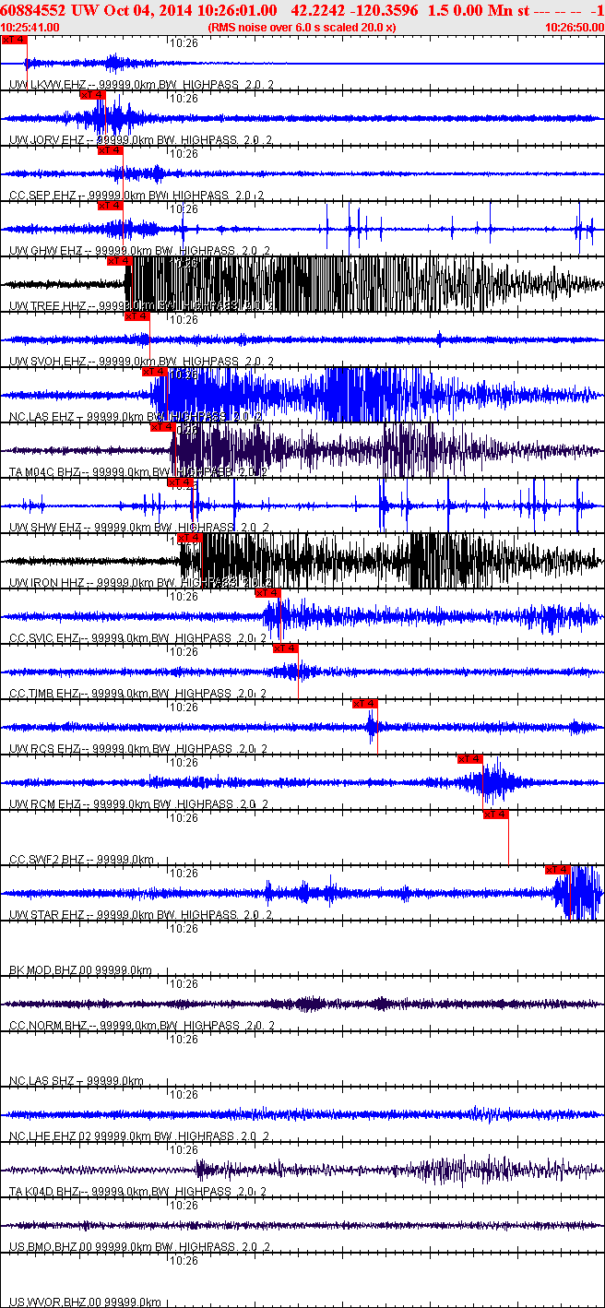Click the red pick flag on IRON trace
The image size is (605, 1308).
[x=189, y=538]
